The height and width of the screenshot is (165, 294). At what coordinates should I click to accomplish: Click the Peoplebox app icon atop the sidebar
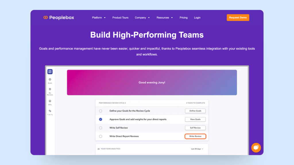(x=50, y=71)
